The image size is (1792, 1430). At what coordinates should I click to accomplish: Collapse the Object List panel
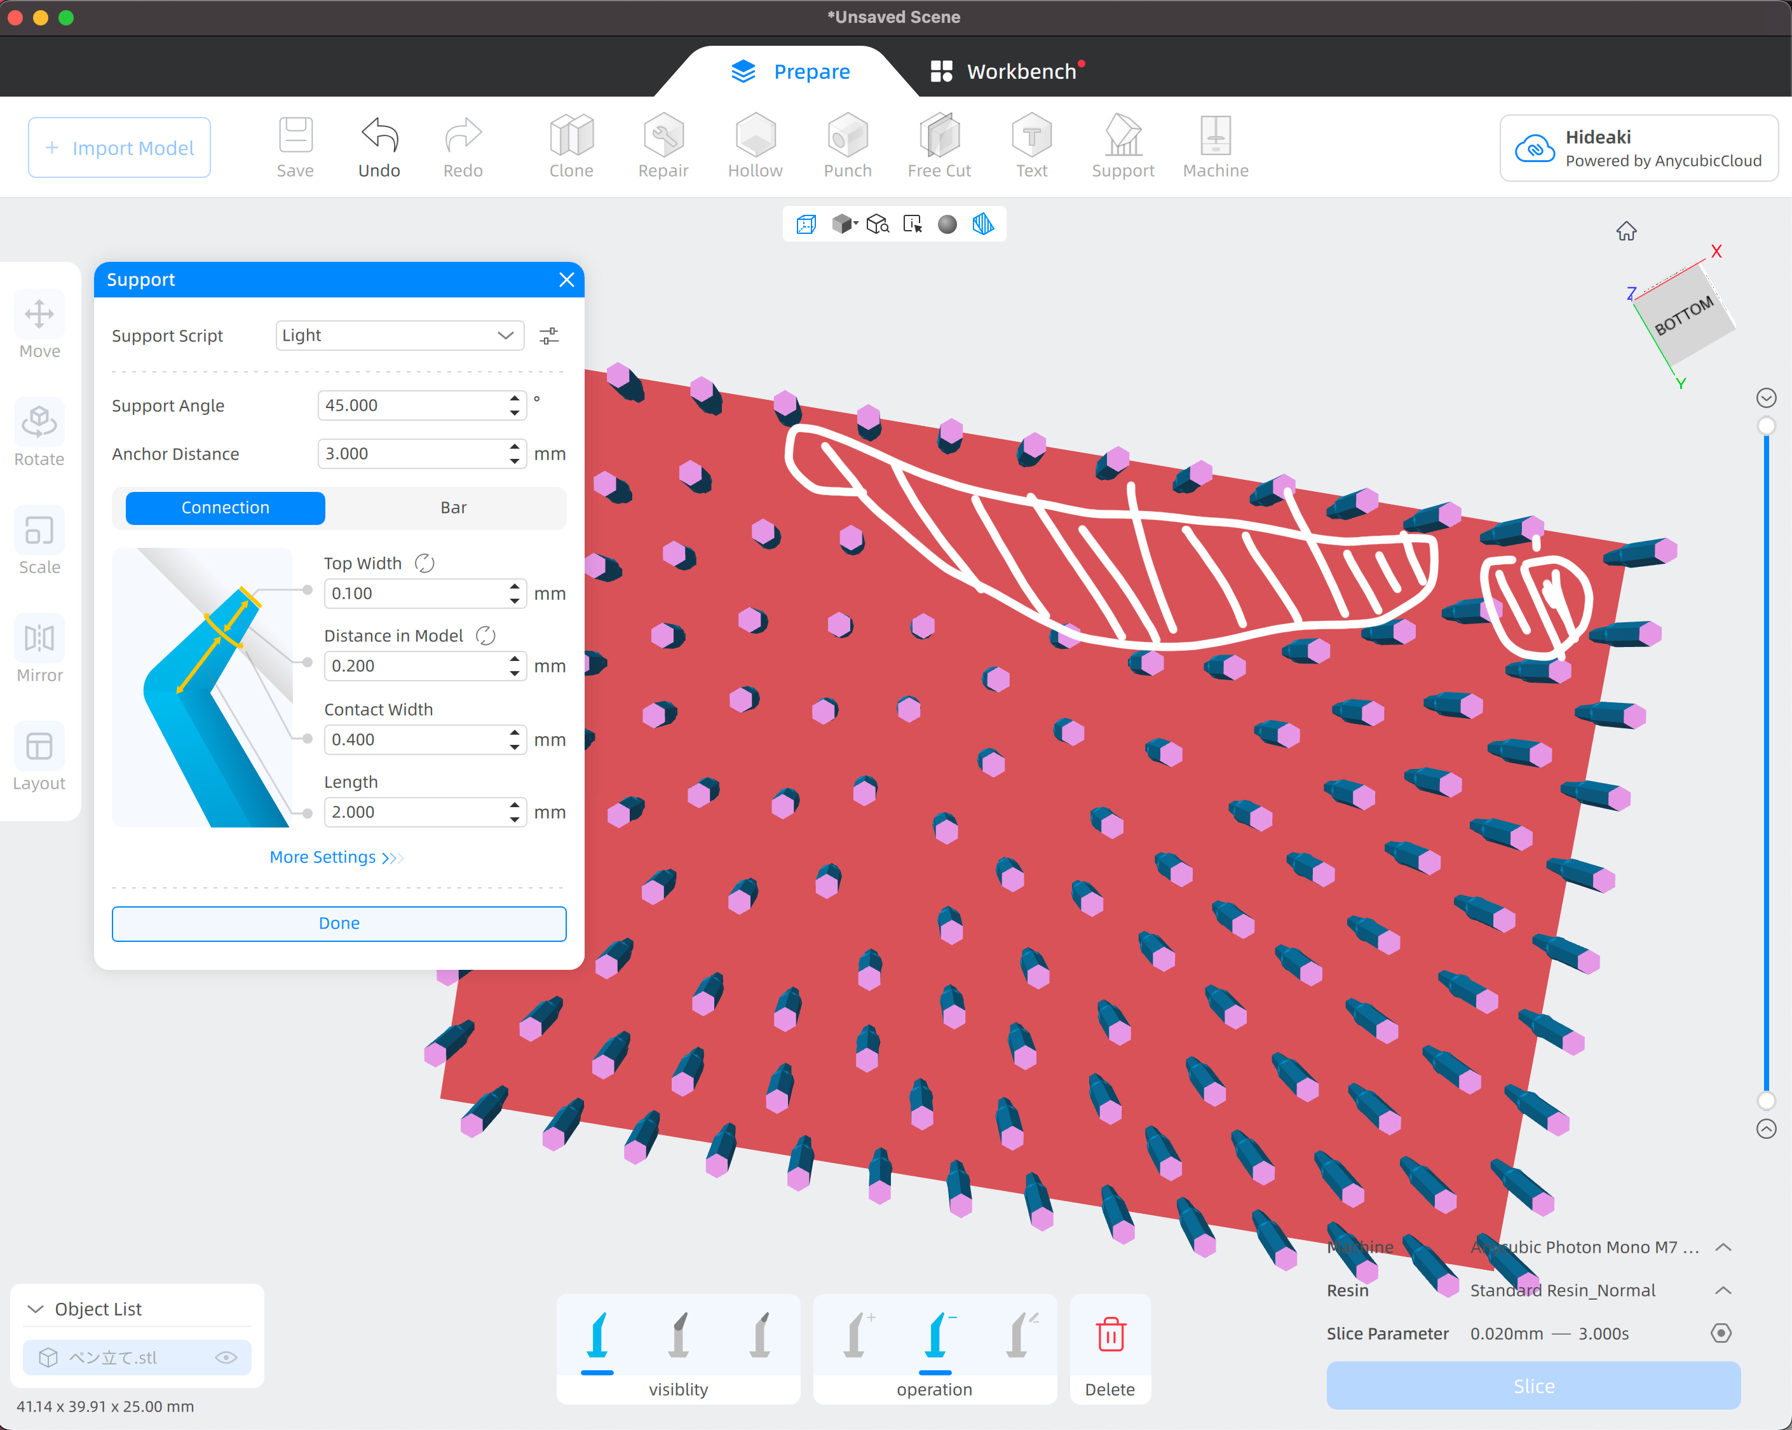pos(35,1309)
